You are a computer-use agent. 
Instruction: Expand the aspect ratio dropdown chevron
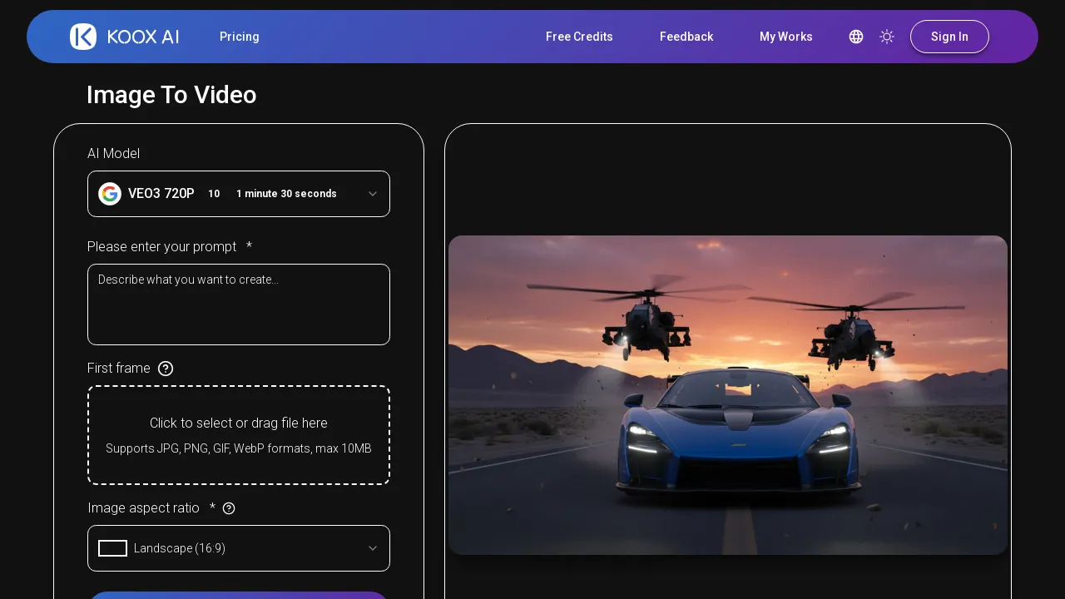[373, 548]
